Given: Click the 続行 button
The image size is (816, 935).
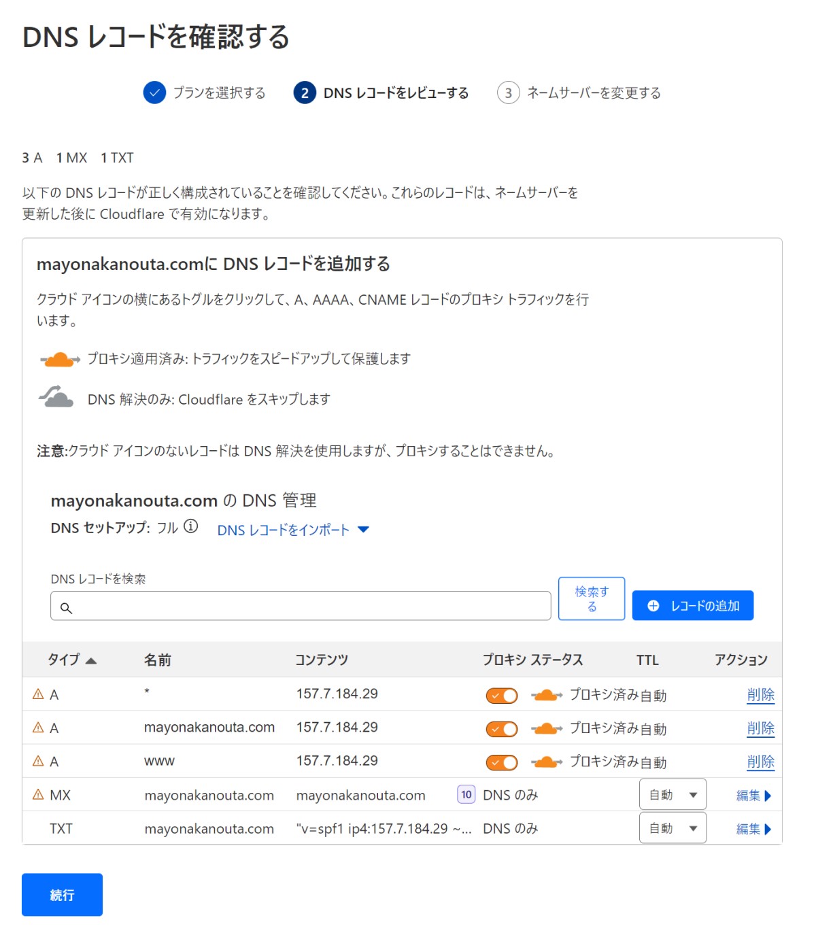Looking at the screenshot, I should click(x=62, y=895).
